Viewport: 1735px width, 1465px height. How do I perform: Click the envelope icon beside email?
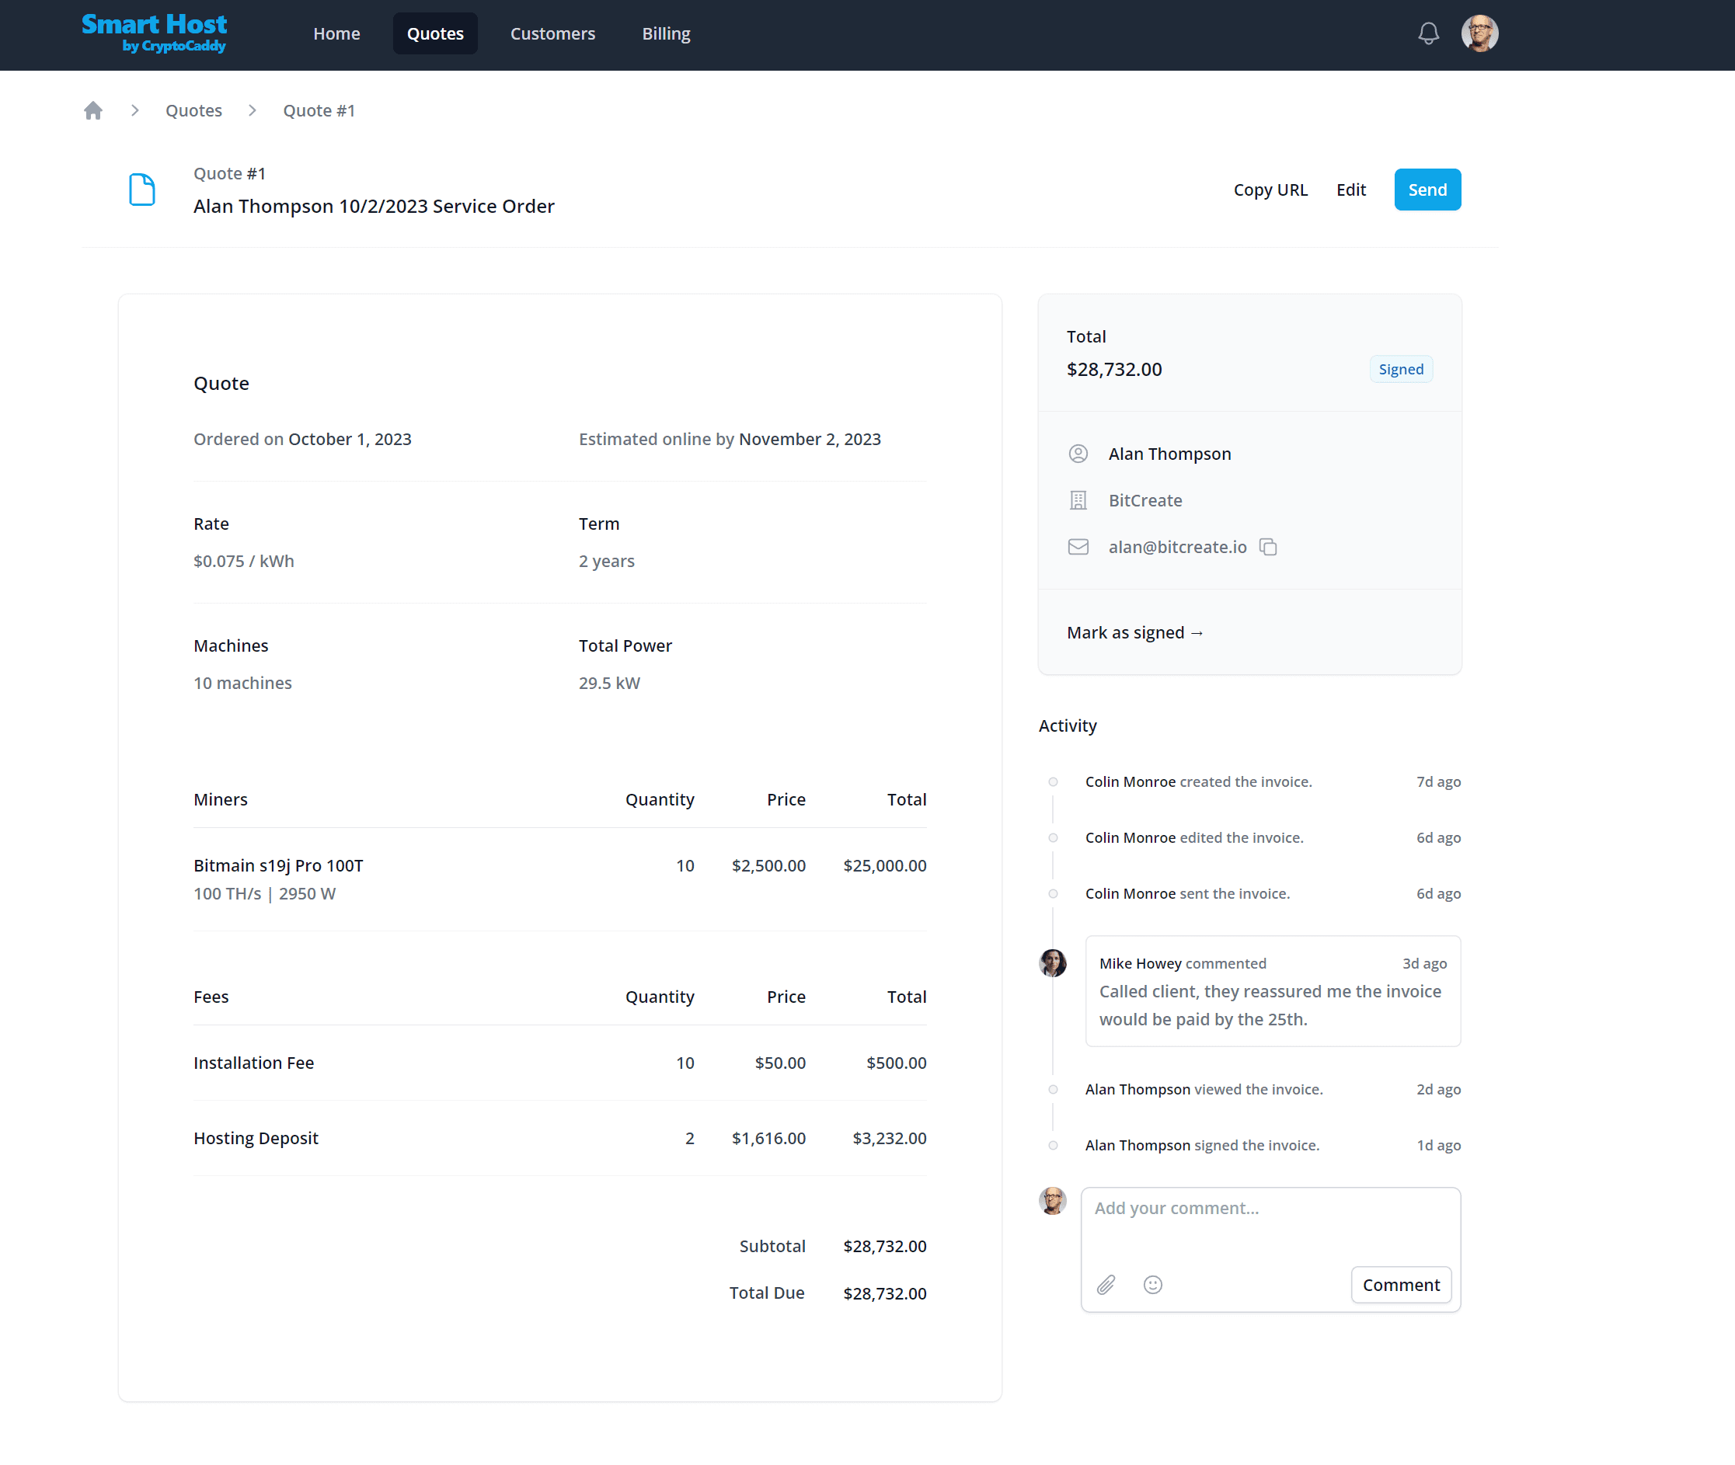point(1078,547)
